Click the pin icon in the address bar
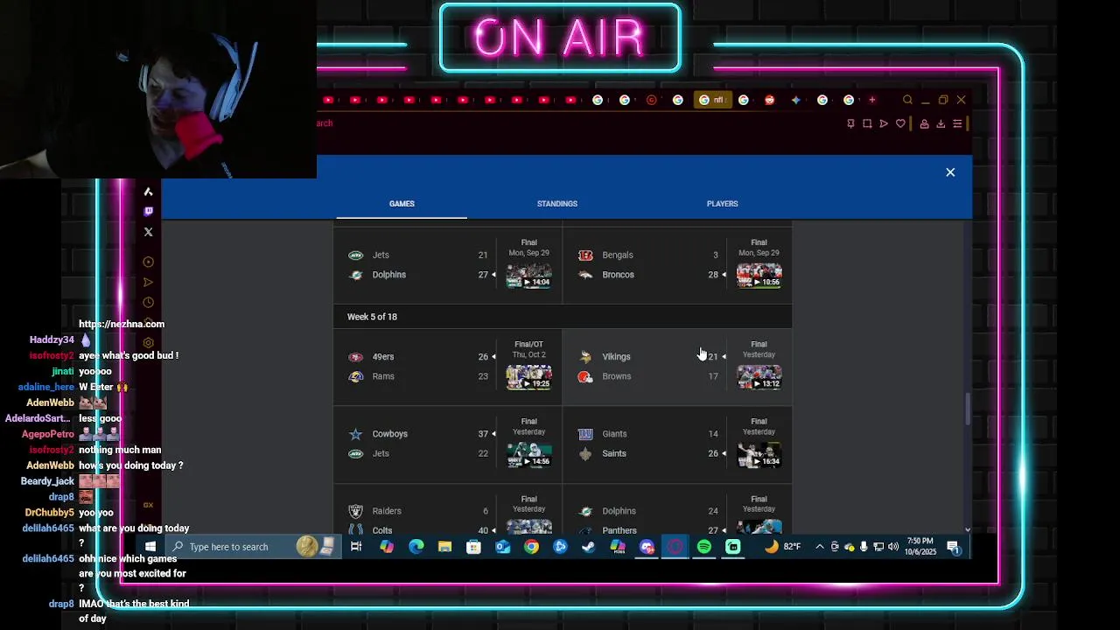Screen dimensions: 1120x630 point(850,123)
